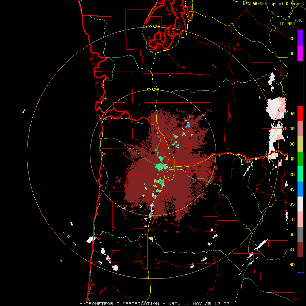Click the HYDROMETEOR CLASSIFICATION title text
This screenshot has height=306, width=306.
[119, 304]
